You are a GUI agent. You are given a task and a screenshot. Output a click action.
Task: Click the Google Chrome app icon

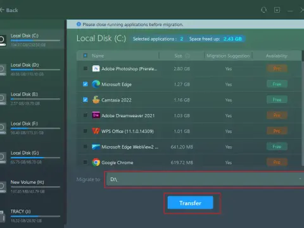click(96, 162)
